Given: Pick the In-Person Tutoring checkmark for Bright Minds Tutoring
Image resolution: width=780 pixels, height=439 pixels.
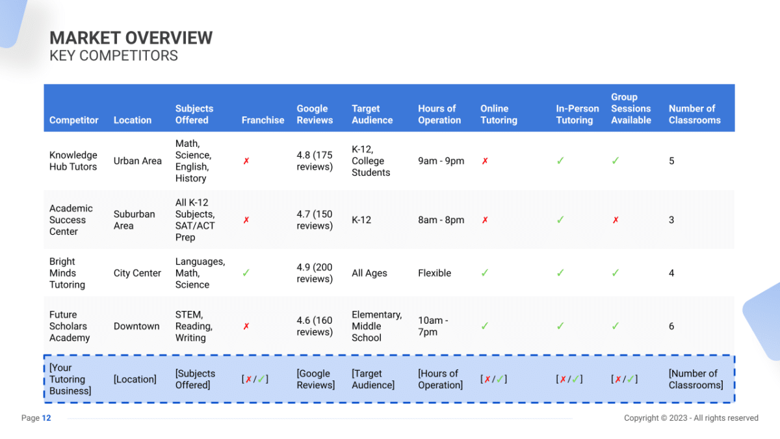Looking at the screenshot, I should pos(560,273).
